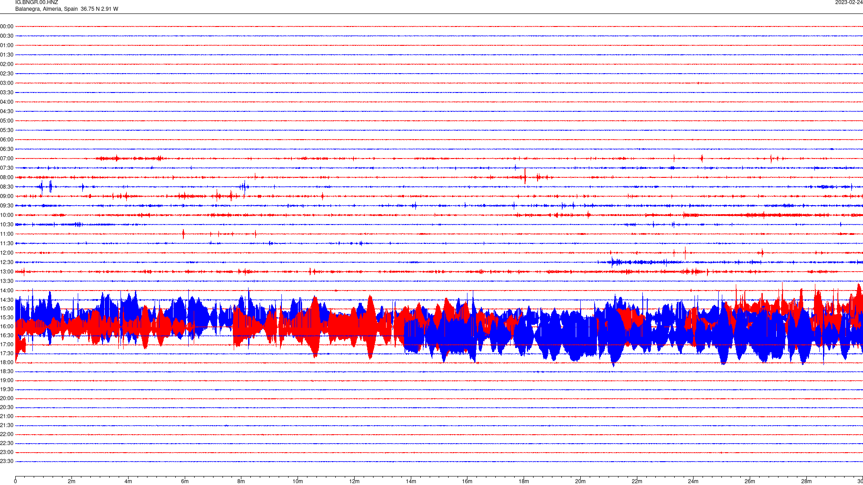
Task: Select the 05:00 trace time label
Action: pyautogui.click(x=7, y=121)
